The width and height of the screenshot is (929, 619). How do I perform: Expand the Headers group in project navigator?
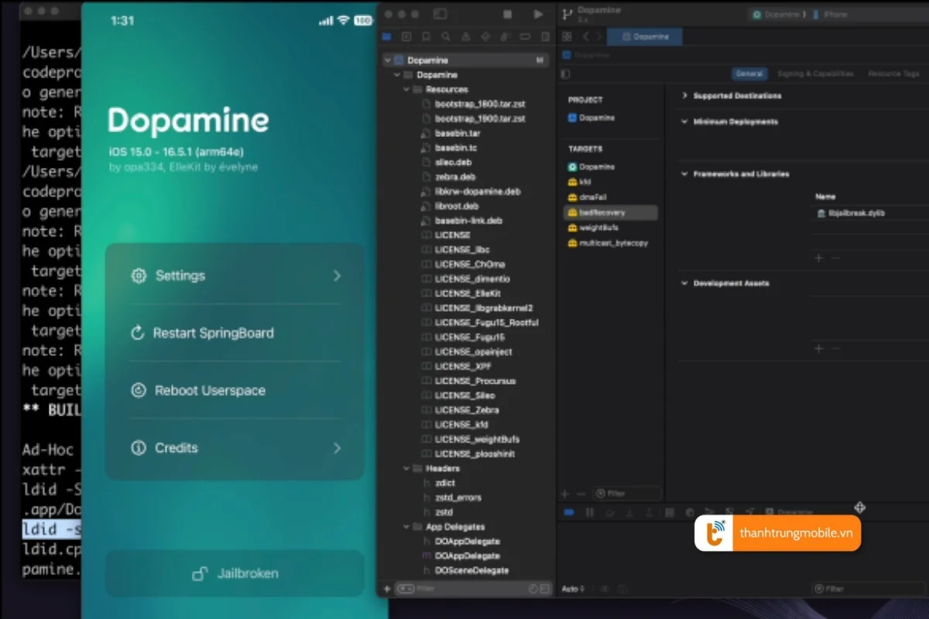pyautogui.click(x=406, y=468)
